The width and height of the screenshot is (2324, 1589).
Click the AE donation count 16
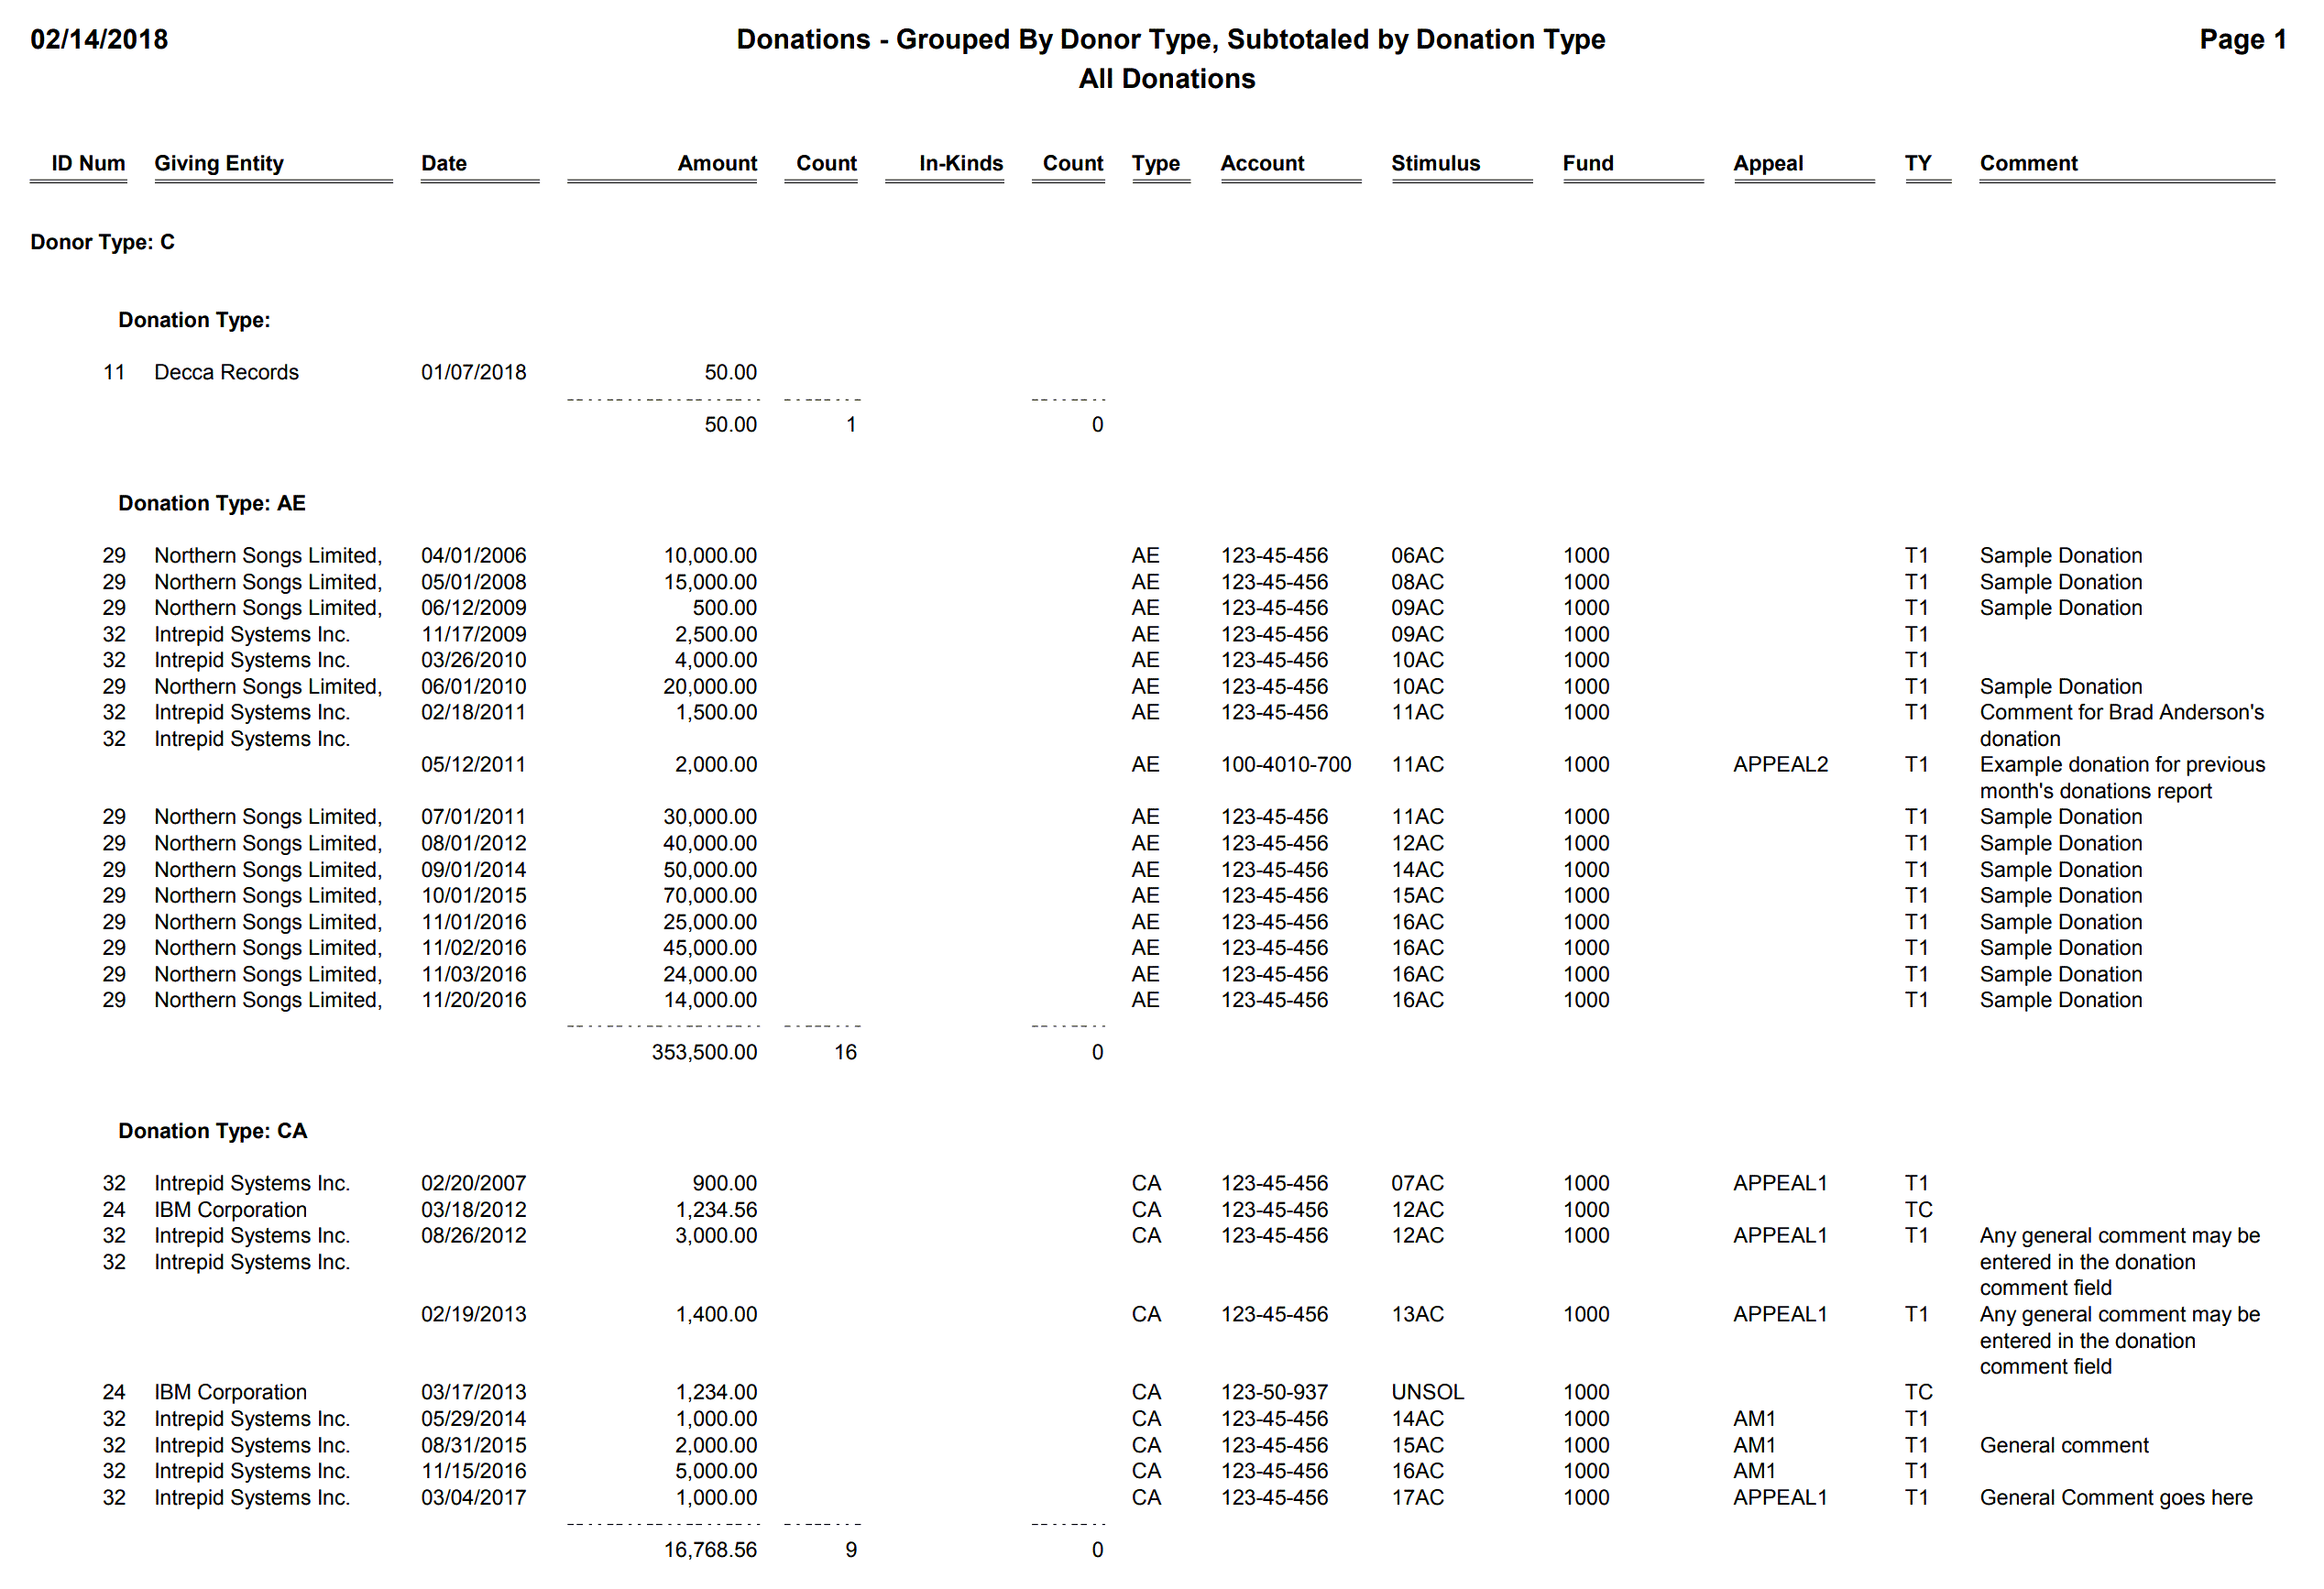(x=845, y=1052)
